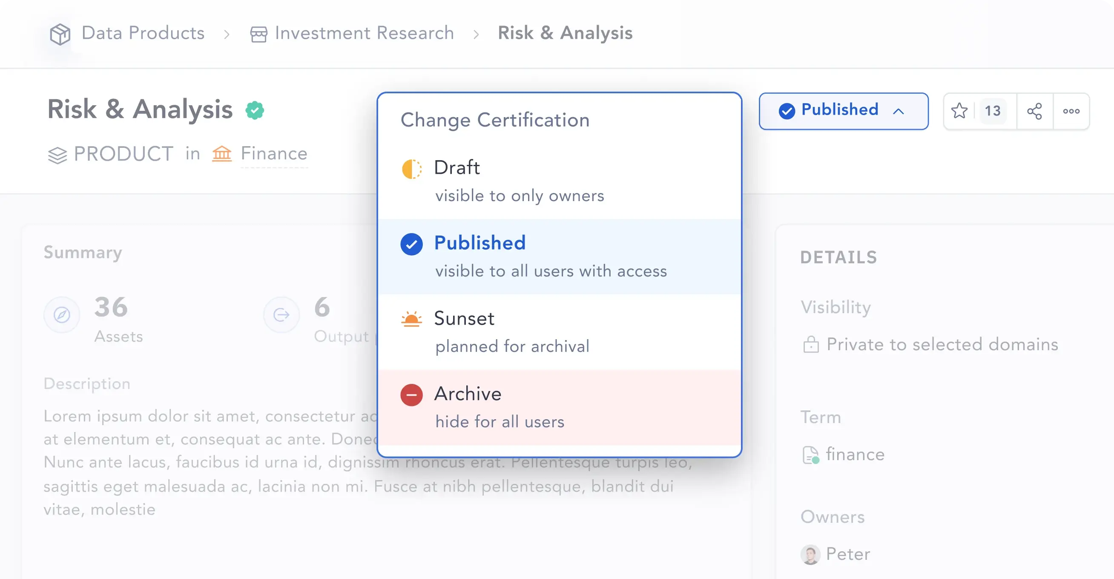1114x579 pixels.
Task: Select Published certification option
Action: [559, 256]
